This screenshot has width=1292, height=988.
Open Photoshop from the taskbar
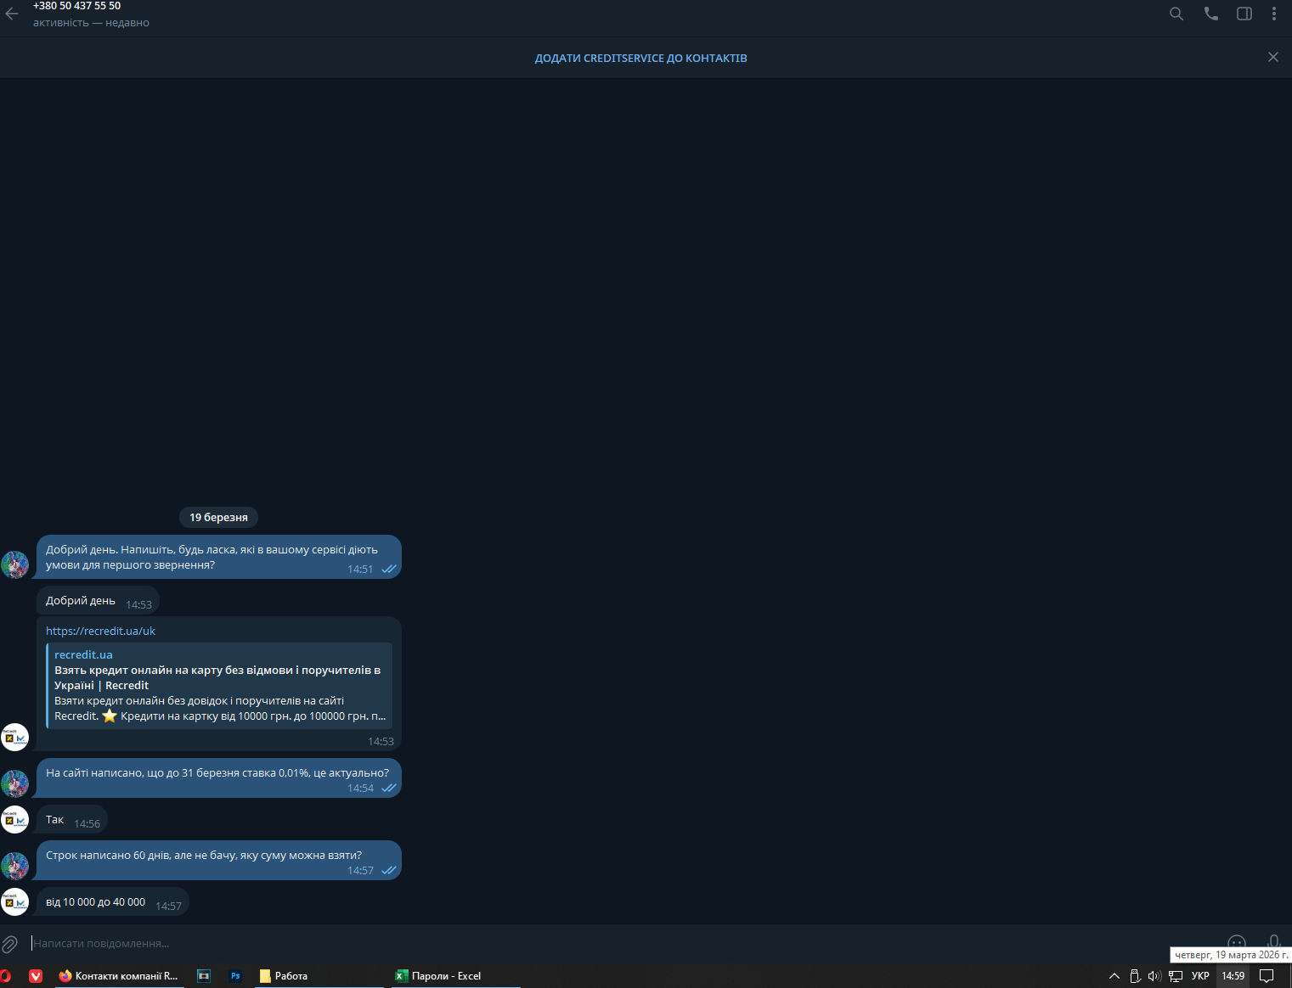coord(235,976)
